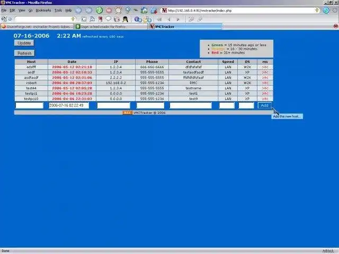Screen dimensions: 339x254
Task: Click the empty Contact input field
Action: [191, 105]
